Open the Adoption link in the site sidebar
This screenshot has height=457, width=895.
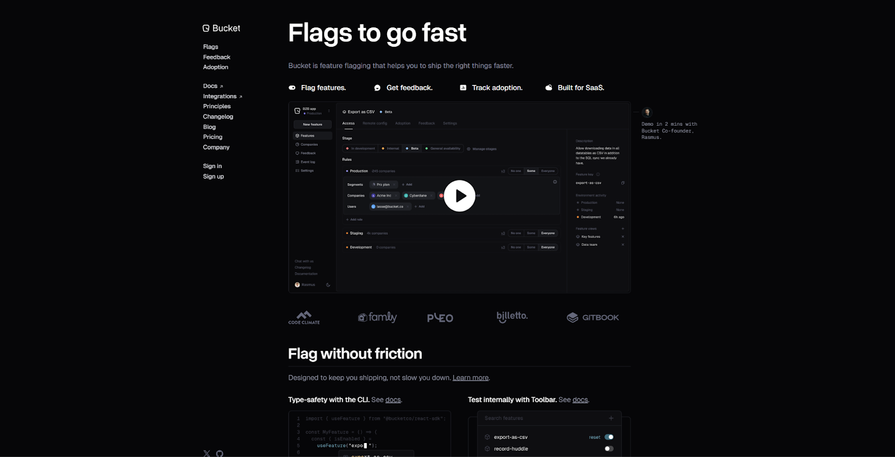pos(216,67)
